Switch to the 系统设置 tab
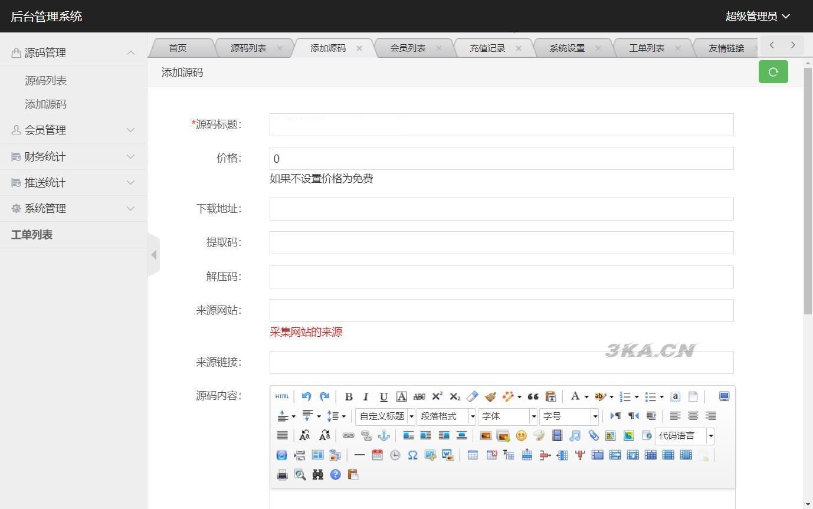This screenshot has height=509, width=813. pyautogui.click(x=567, y=48)
